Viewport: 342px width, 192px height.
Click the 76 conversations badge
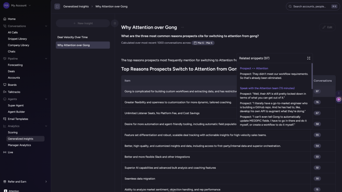pos(317,102)
